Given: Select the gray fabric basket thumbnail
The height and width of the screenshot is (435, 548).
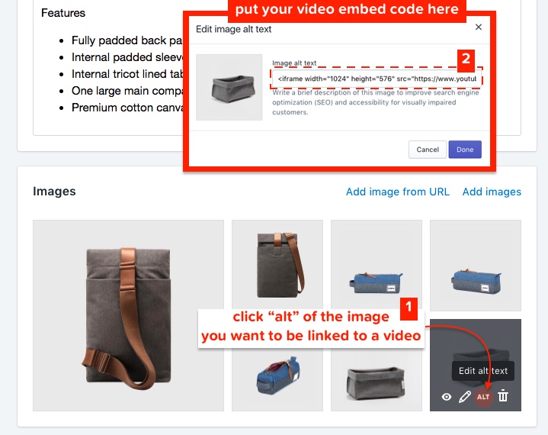Looking at the screenshot, I should point(377,380).
